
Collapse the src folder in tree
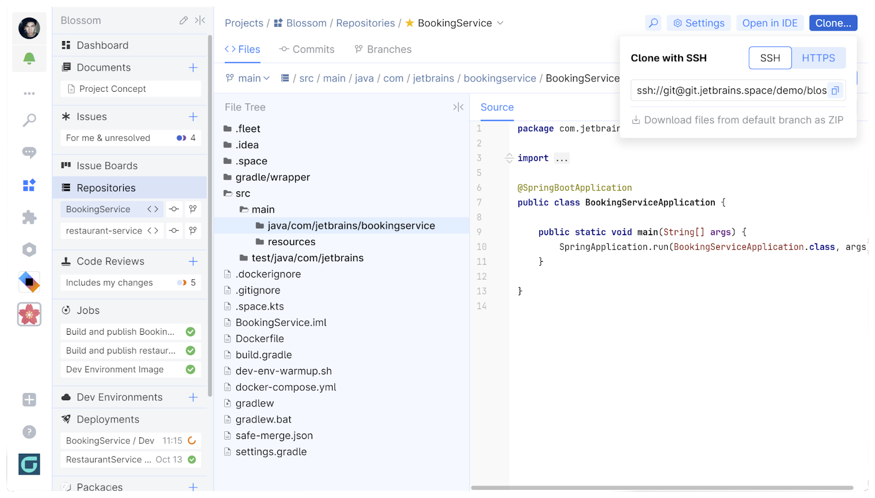tap(227, 194)
